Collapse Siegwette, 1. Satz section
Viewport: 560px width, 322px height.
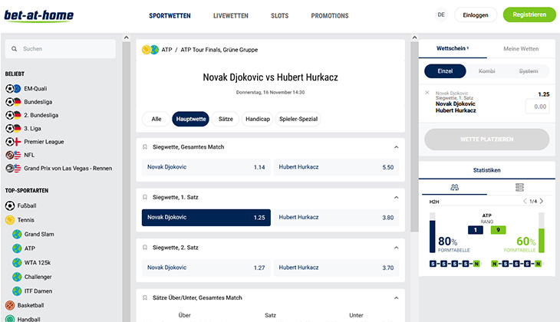pyautogui.click(x=396, y=197)
